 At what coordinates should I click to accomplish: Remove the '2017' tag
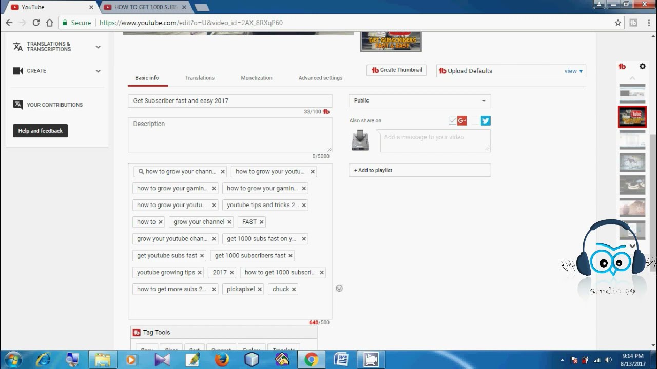point(231,273)
